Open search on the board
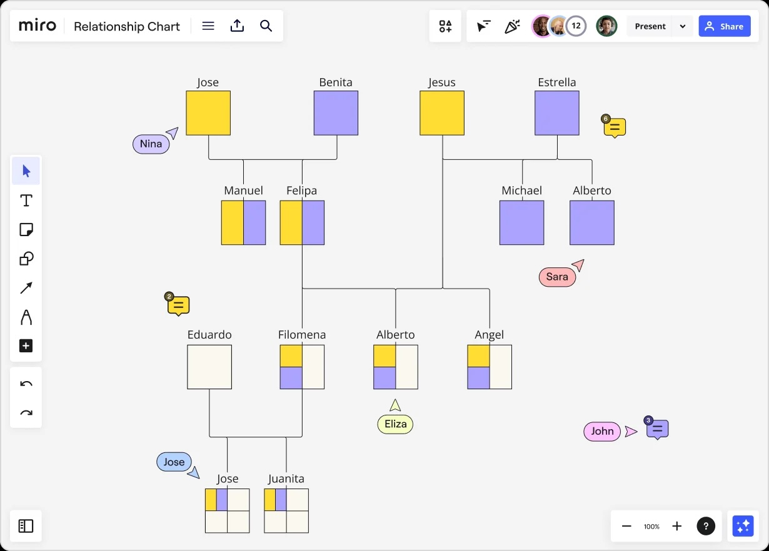Screen dimensions: 769x551 266,26
